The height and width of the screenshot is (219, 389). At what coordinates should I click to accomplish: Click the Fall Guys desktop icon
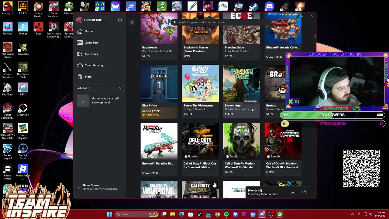pos(8,29)
